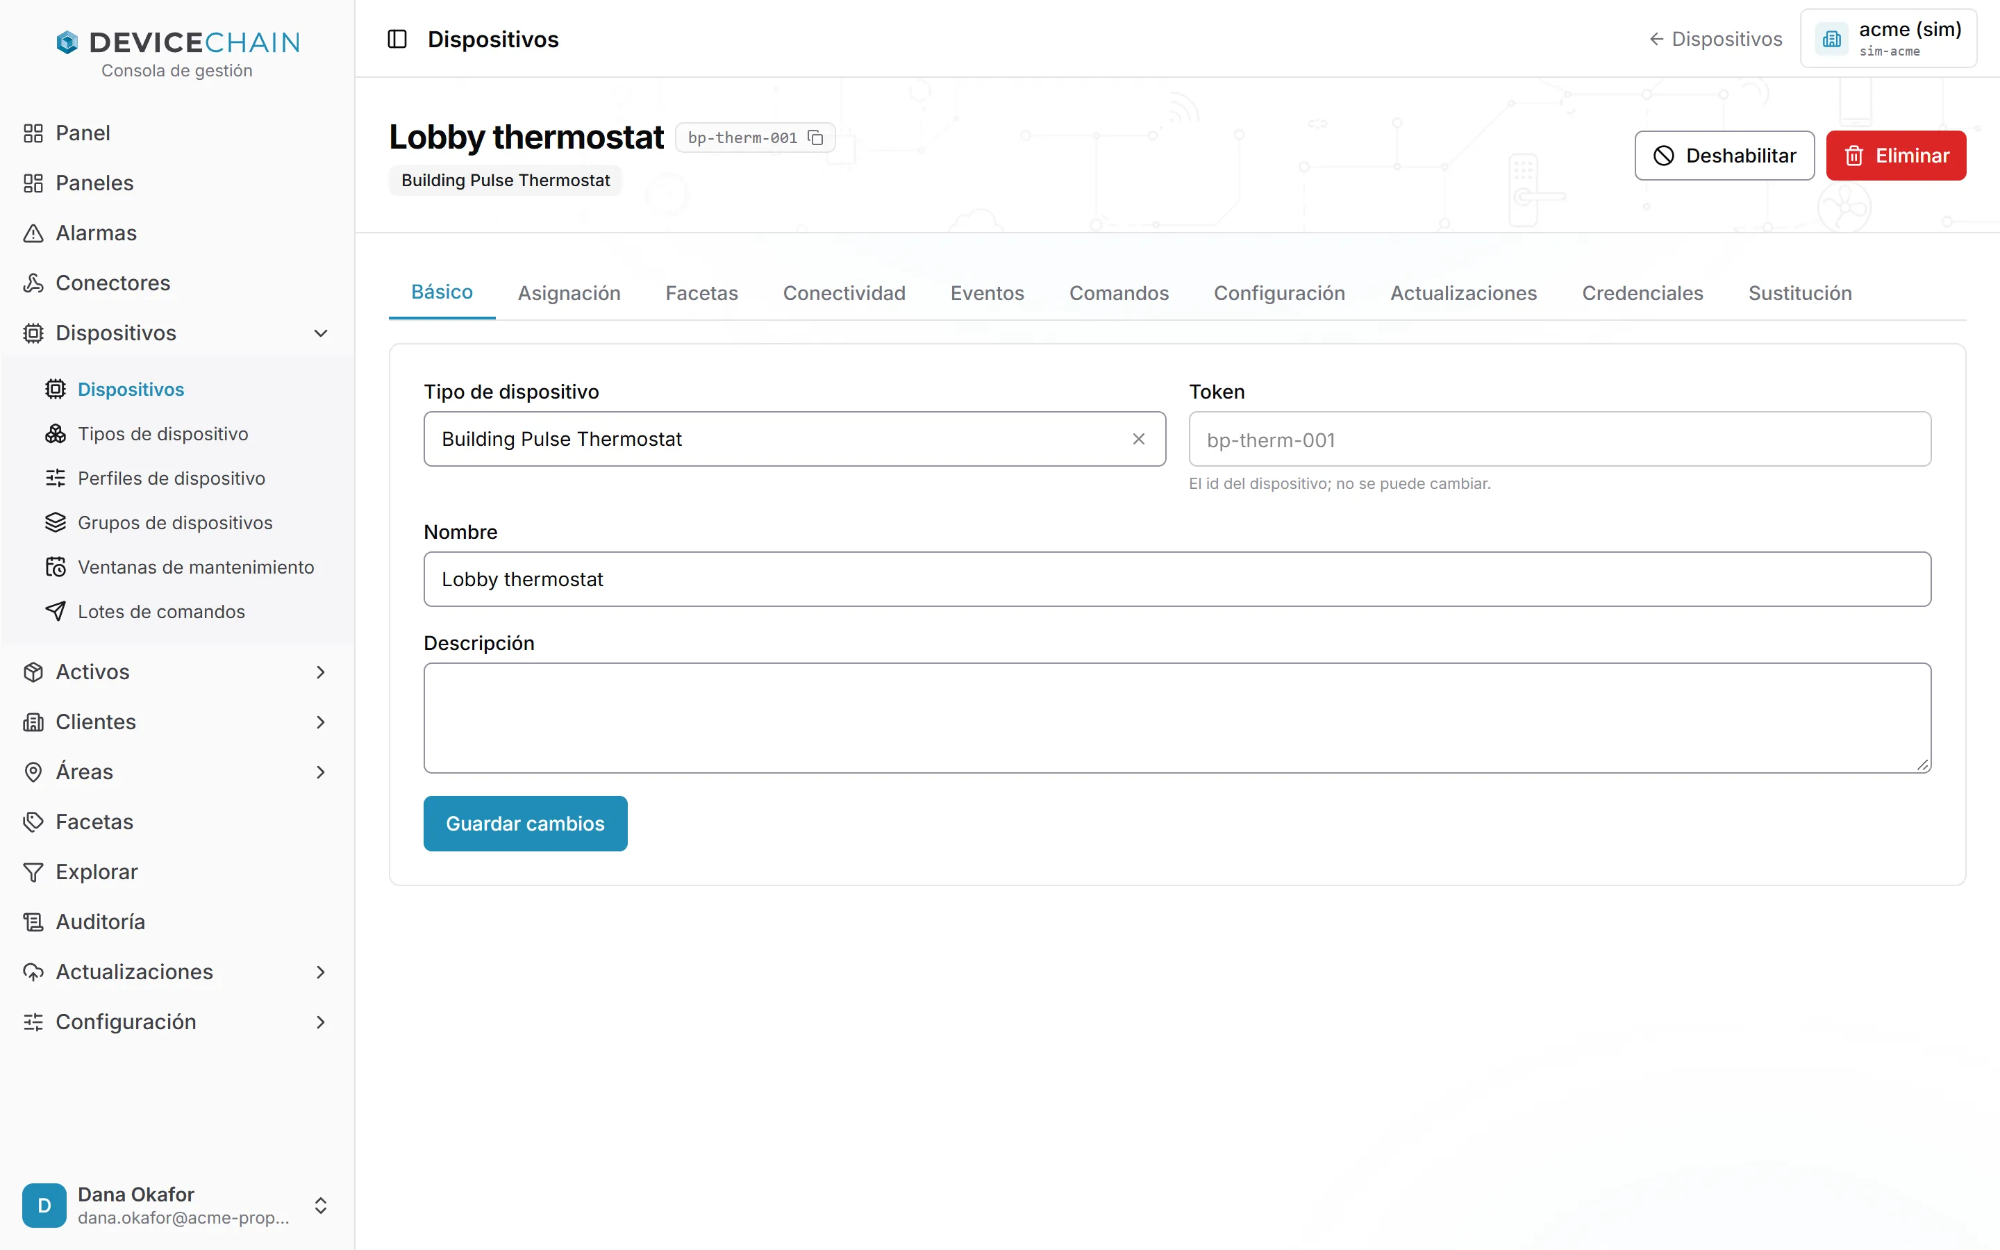Switch to the Credenciales tab
2000x1250 pixels.
(x=1642, y=292)
